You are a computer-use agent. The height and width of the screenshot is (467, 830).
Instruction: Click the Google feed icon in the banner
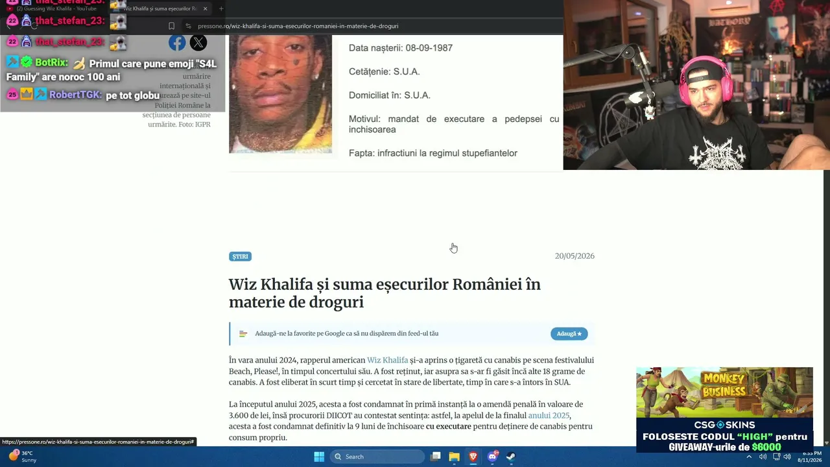[x=243, y=334]
